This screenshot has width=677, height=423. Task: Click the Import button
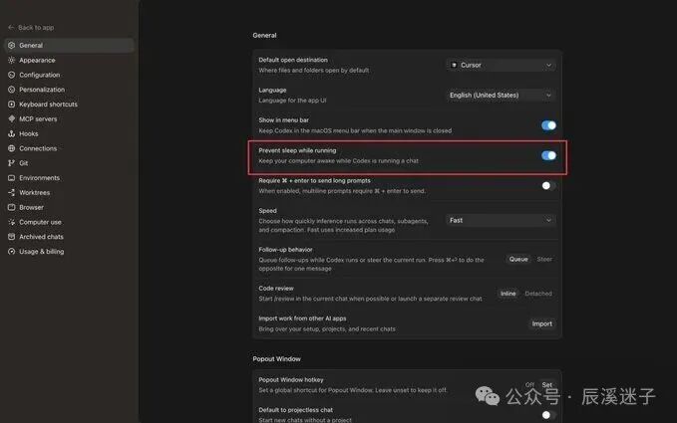tap(541, 323)
